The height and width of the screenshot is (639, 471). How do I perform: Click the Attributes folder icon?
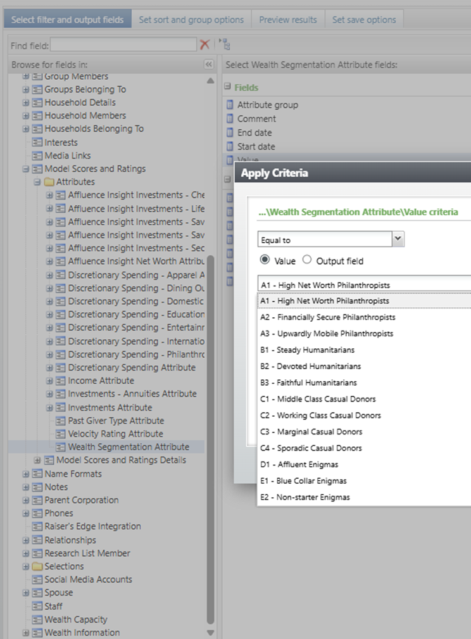tap(49, 182)
